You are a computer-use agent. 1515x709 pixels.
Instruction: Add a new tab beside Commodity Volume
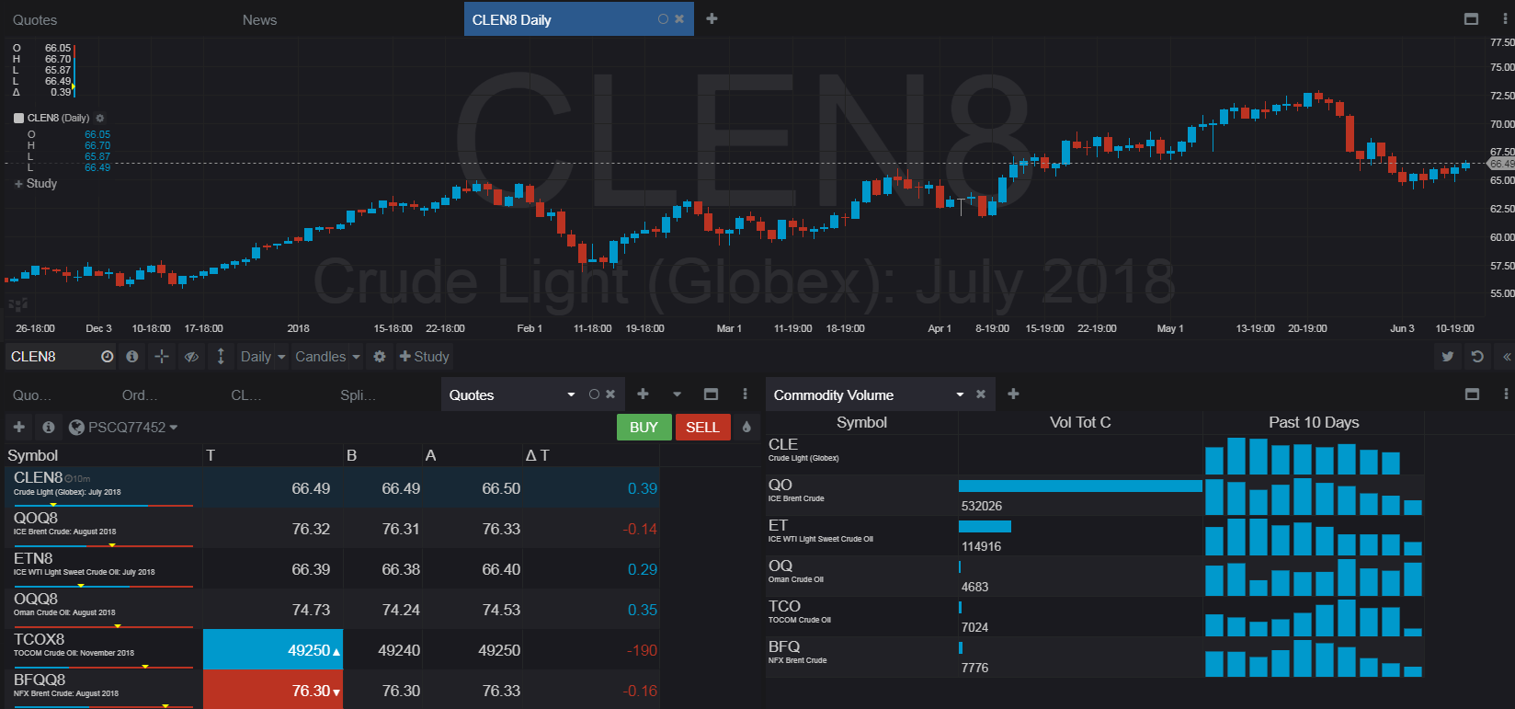1013,394
